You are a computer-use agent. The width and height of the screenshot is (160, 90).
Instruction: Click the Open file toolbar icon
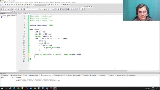tap(3, 4)
